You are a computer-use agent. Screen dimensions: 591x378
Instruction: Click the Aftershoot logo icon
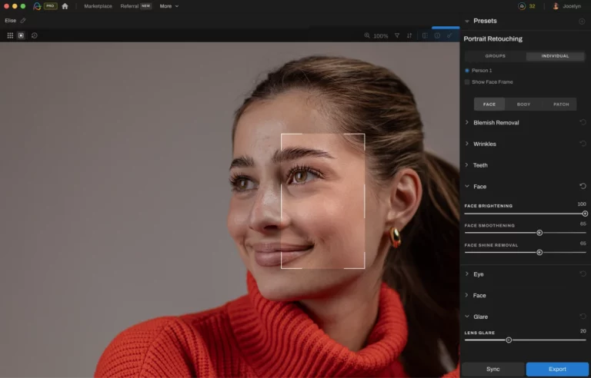(37, 6)
